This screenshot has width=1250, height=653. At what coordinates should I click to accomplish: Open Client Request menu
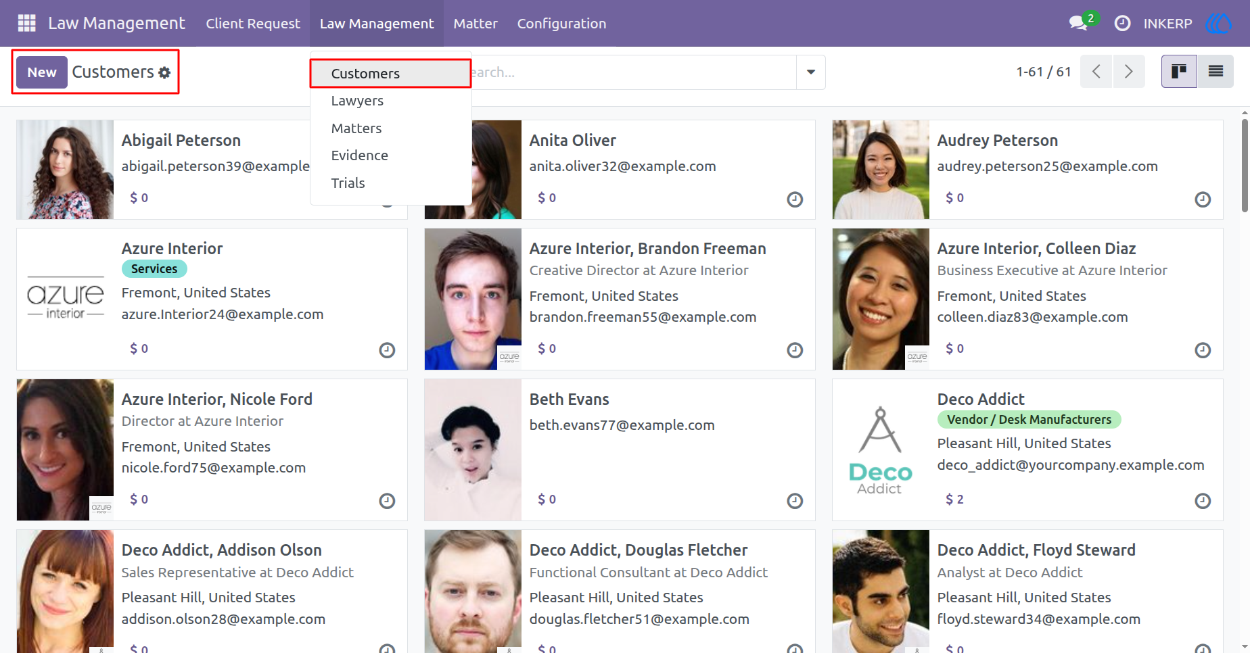tap(253, 23)
